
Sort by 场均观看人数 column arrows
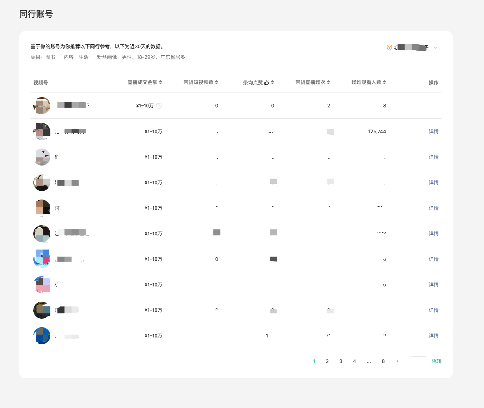tap(384, 82)
